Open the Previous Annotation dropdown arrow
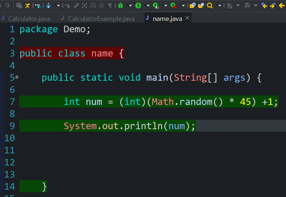Viewport: 286px width, 197px height. (x=255, y=6)
